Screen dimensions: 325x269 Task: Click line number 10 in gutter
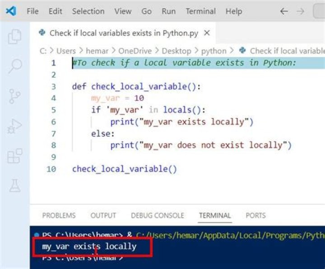[x=51, y=169]
